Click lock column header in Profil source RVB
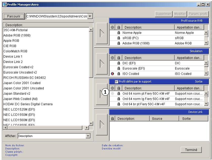The width and height of the screenshot is (212, 160). pos(119,27)
